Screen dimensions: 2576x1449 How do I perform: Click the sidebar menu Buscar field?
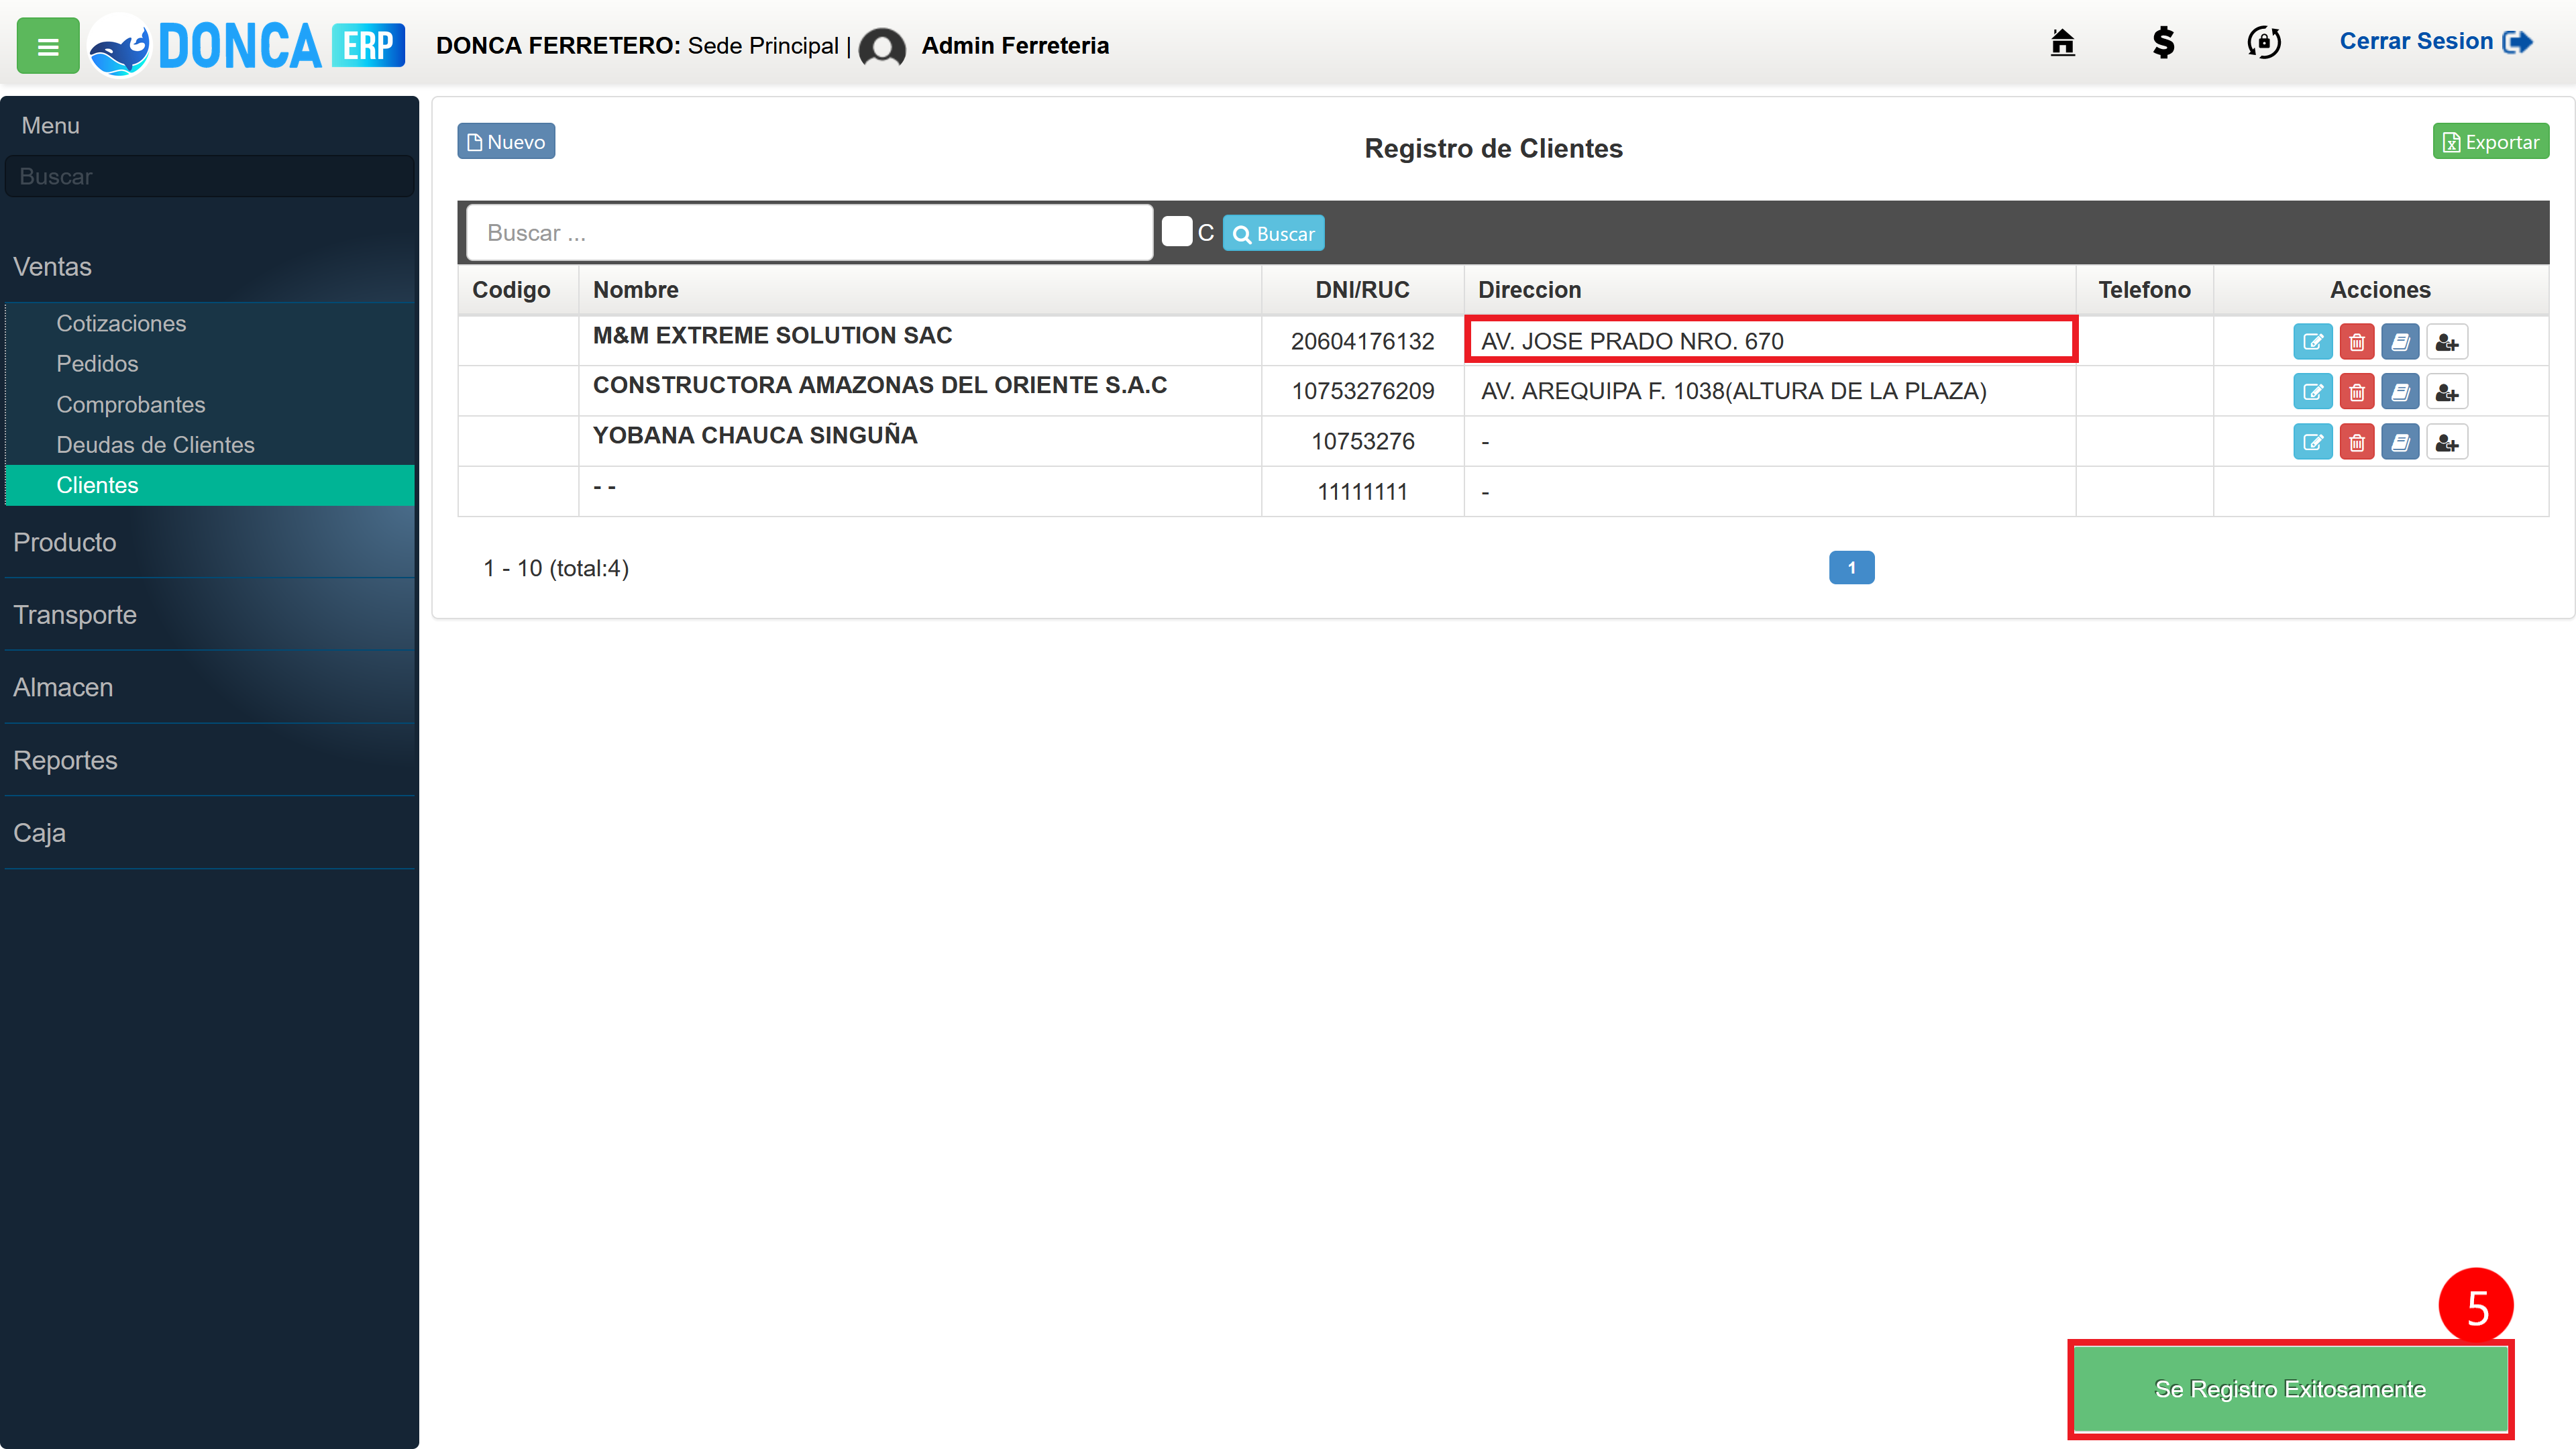point(209,177)
